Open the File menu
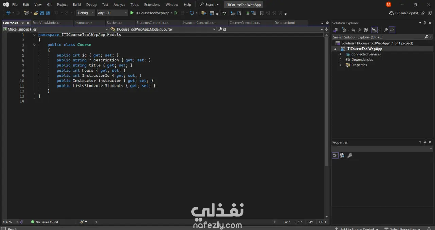This screenshot has width=435, height=230. (x=15, y=5)
